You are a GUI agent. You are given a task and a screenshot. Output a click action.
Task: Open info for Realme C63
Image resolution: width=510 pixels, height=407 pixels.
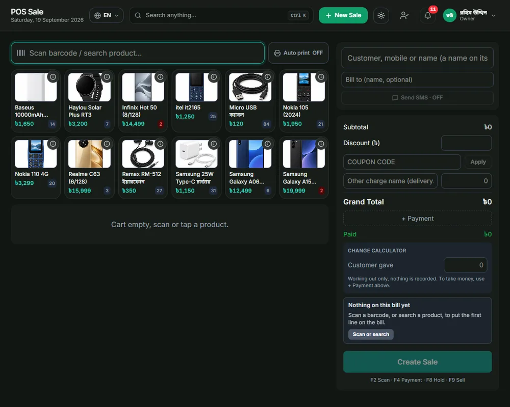point(107,144)
